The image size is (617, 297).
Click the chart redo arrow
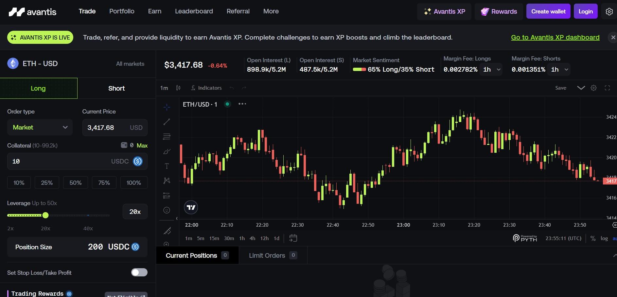[x=244, y=88]
